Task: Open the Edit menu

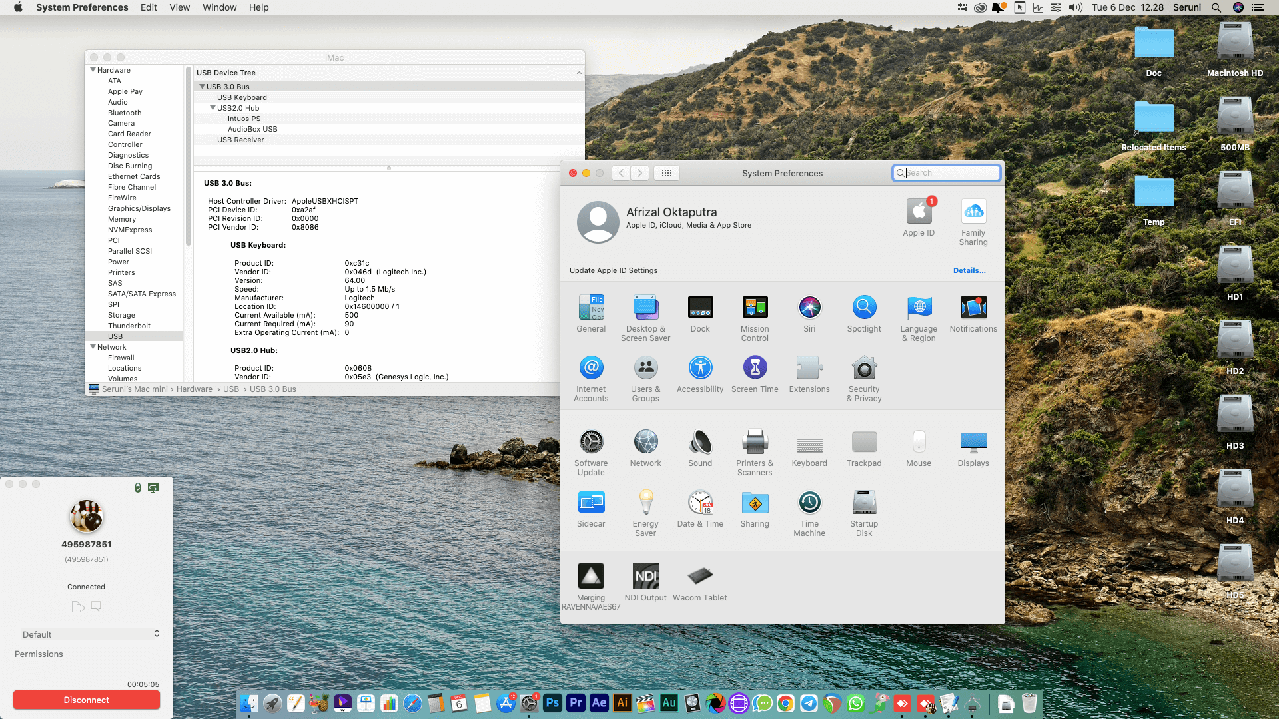Action: [x=149, y=7]
